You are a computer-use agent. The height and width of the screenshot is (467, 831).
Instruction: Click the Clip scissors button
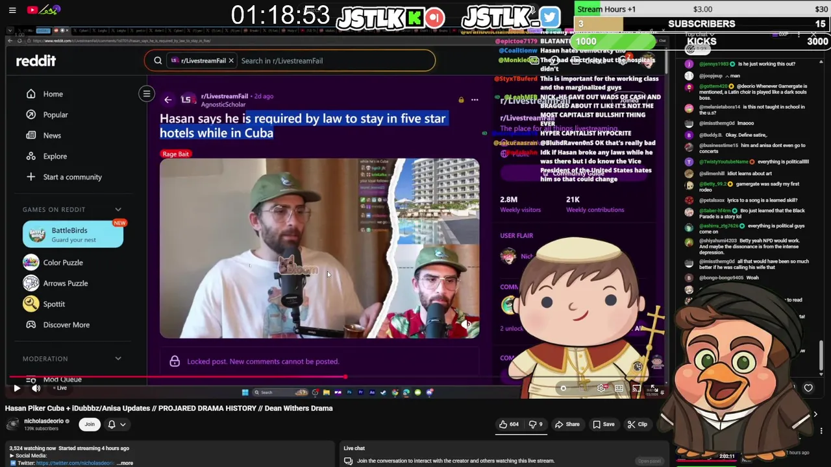coord(638,424)
